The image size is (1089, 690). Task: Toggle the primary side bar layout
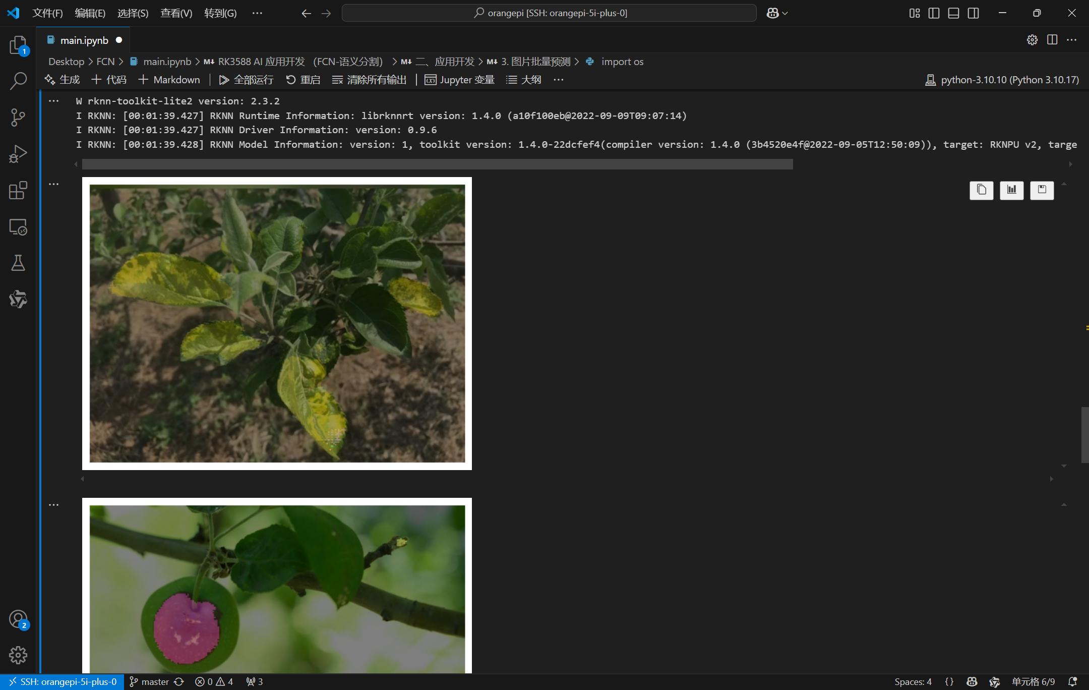click(934, 13)
